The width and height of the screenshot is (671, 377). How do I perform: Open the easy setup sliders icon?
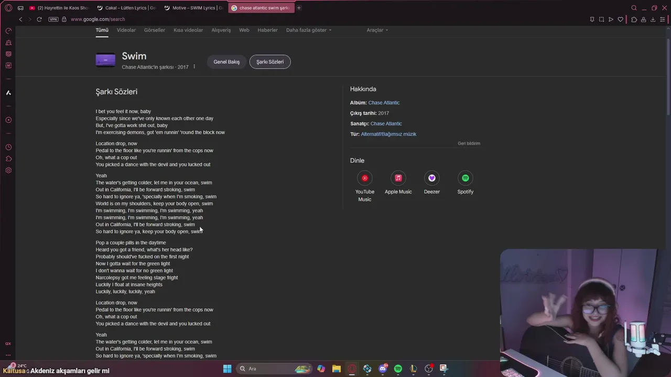click(x=663, y=19)
